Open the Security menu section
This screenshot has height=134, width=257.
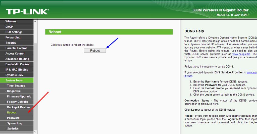tap(17, 43)
